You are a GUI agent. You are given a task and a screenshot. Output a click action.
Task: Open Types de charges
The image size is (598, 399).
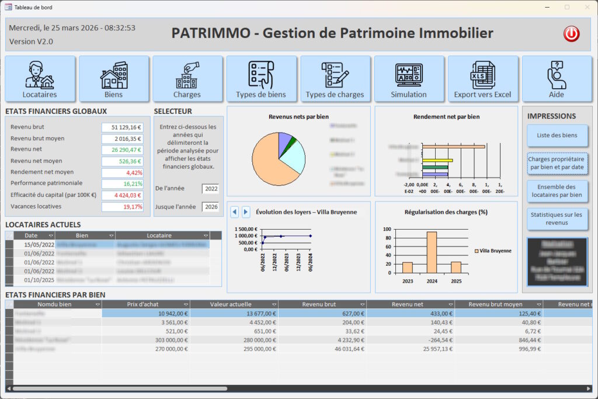[x=335, y=79]
